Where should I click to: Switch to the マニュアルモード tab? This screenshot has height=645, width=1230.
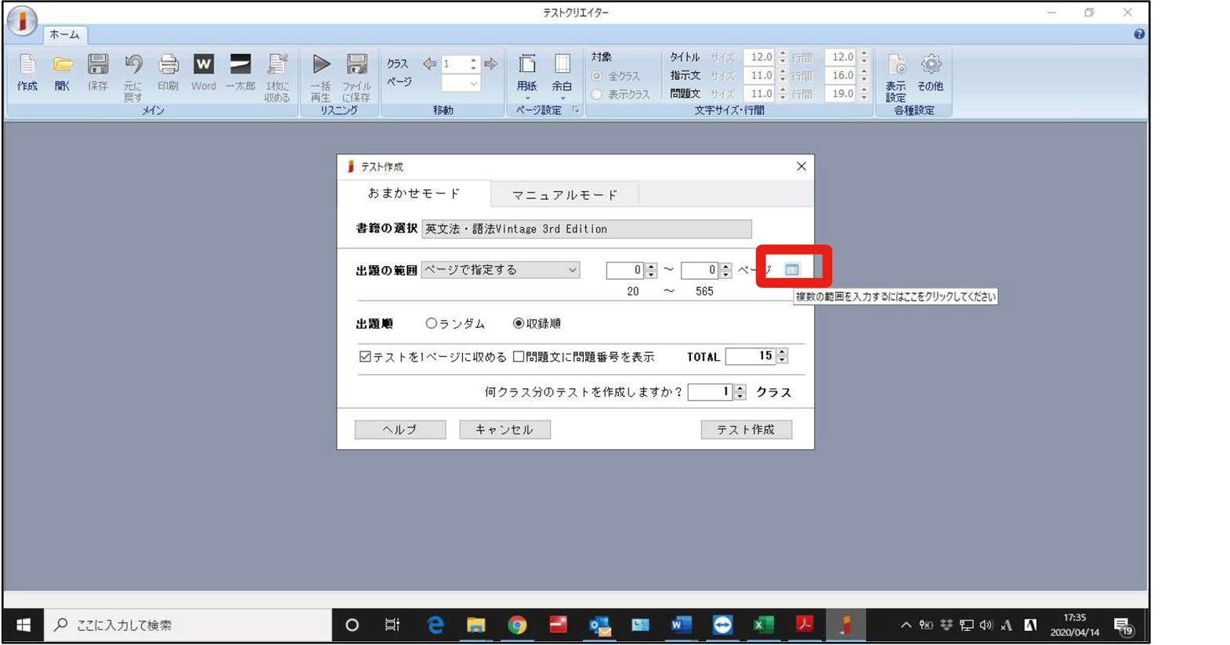pos(564,194)
